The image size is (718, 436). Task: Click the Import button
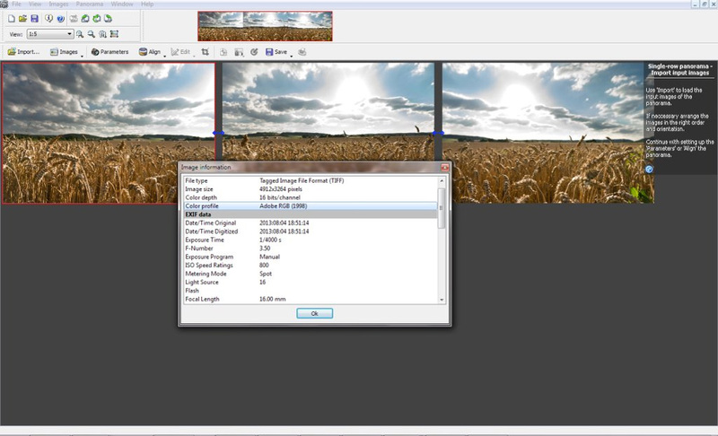[x=24, y=52]
